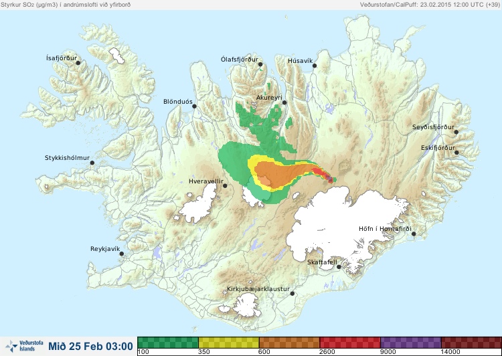Screen dimensions: 502x356
Task: Click the 'Mið 25 Feb 03:00' timestamp
Action: tap(90, 346)
